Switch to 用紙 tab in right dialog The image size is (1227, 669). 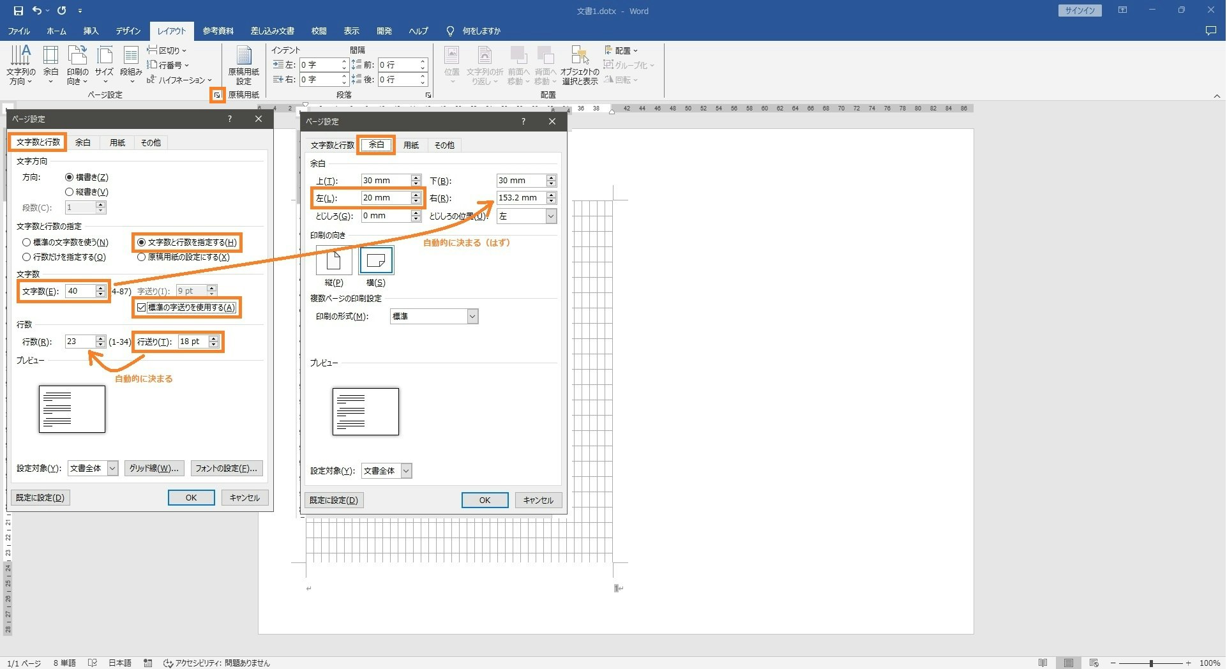tap(411, 145)
